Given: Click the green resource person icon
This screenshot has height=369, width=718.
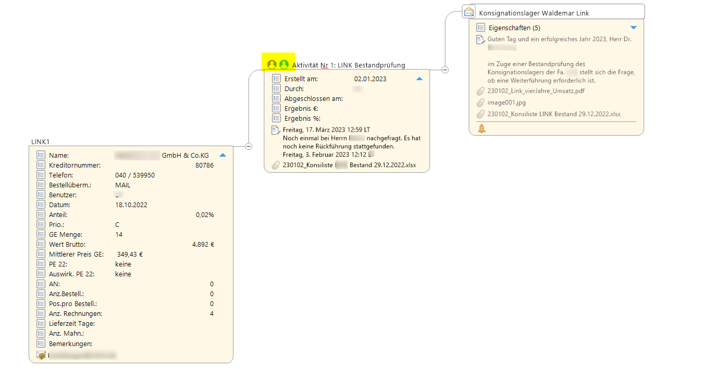Looking at the screenshot, I should tap(284, 65).
